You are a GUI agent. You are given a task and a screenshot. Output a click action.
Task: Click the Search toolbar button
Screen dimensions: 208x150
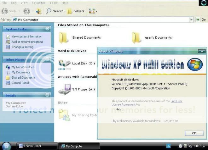tap(55, 11)
